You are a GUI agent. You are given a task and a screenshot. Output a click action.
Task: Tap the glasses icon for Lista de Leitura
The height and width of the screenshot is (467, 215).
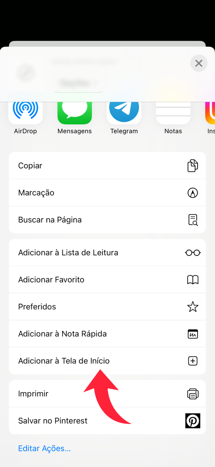click(192, 252)
